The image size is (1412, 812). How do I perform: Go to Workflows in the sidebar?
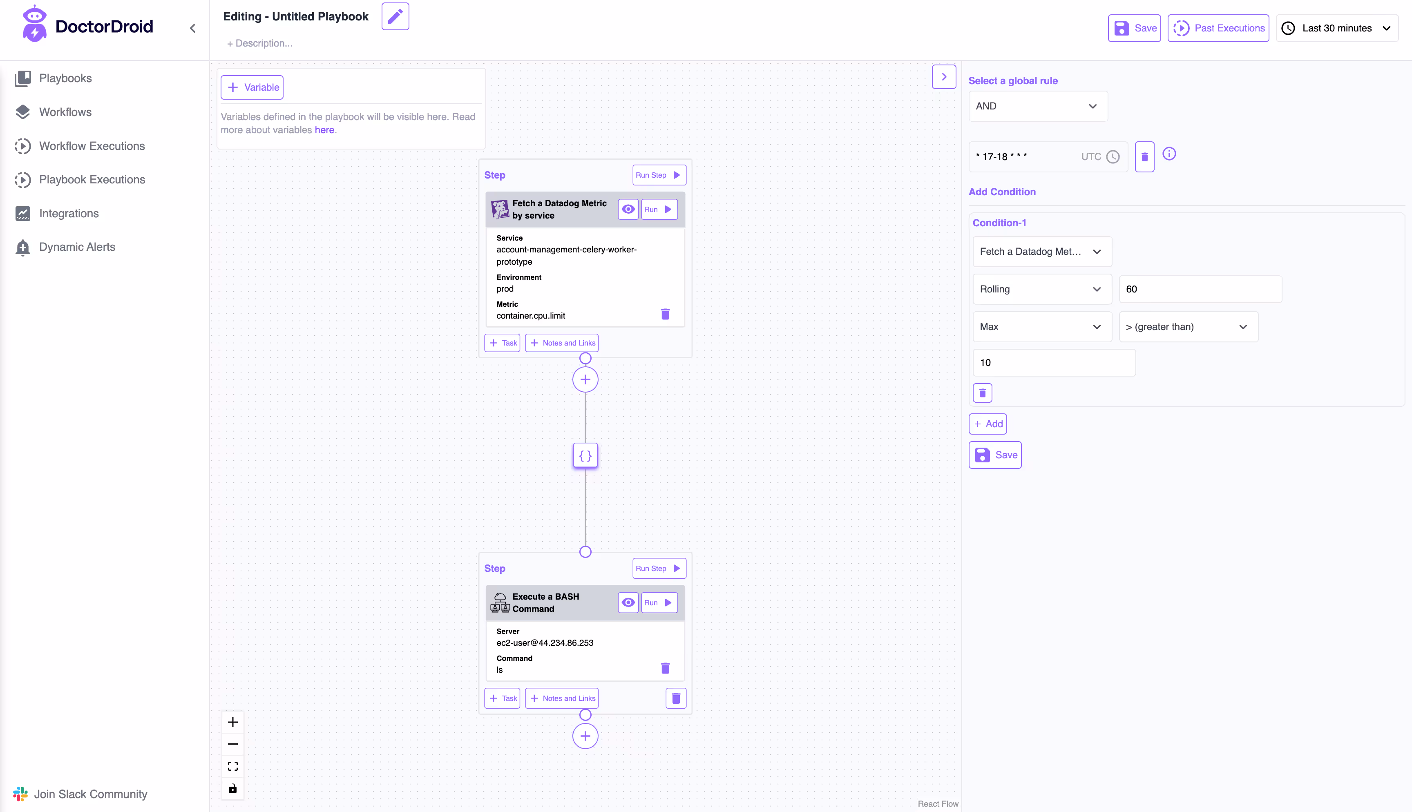pos(54,112)
